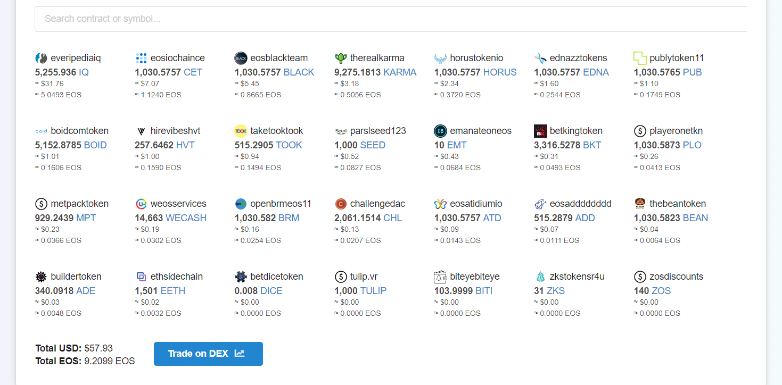Open the BOID token symbol link
This screenshot has width=782, height=385.
pyautogui.click(x=95, y=145)
